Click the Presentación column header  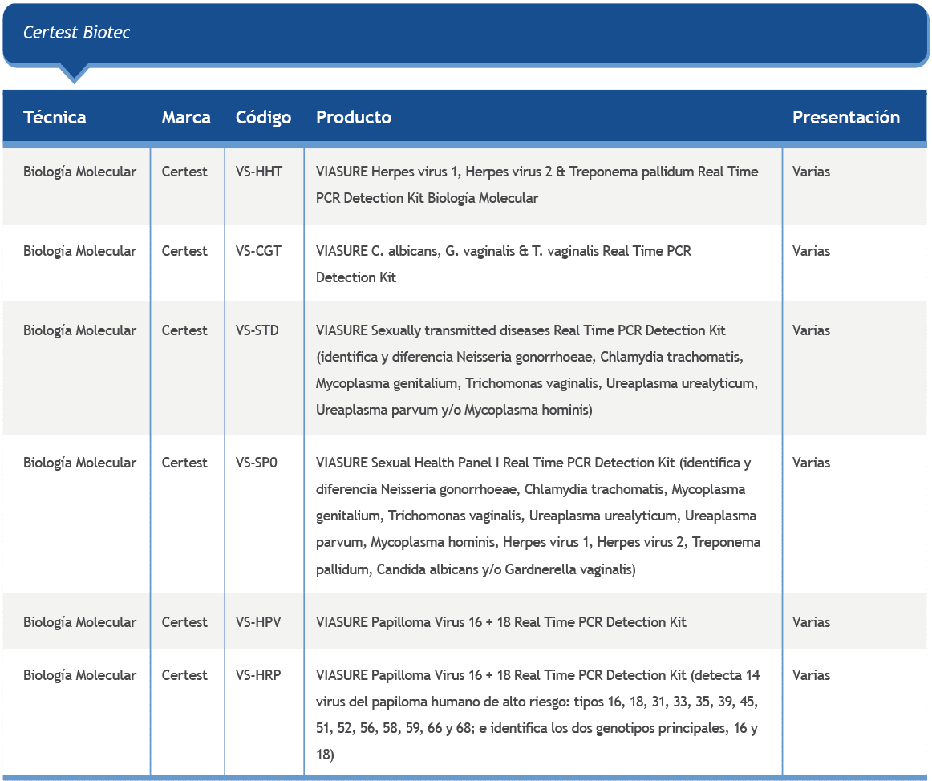(845, 117)
